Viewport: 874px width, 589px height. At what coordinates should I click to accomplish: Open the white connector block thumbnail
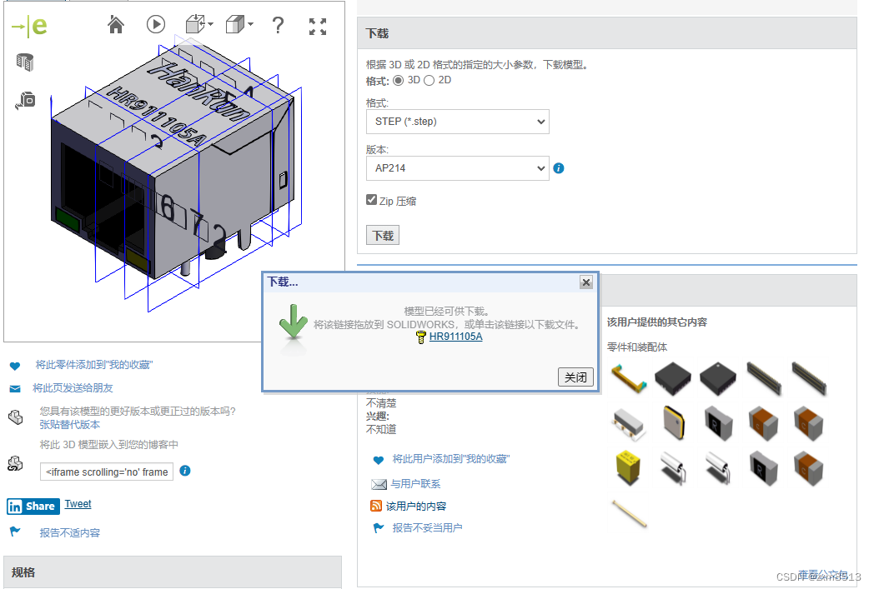coord(629,424)
